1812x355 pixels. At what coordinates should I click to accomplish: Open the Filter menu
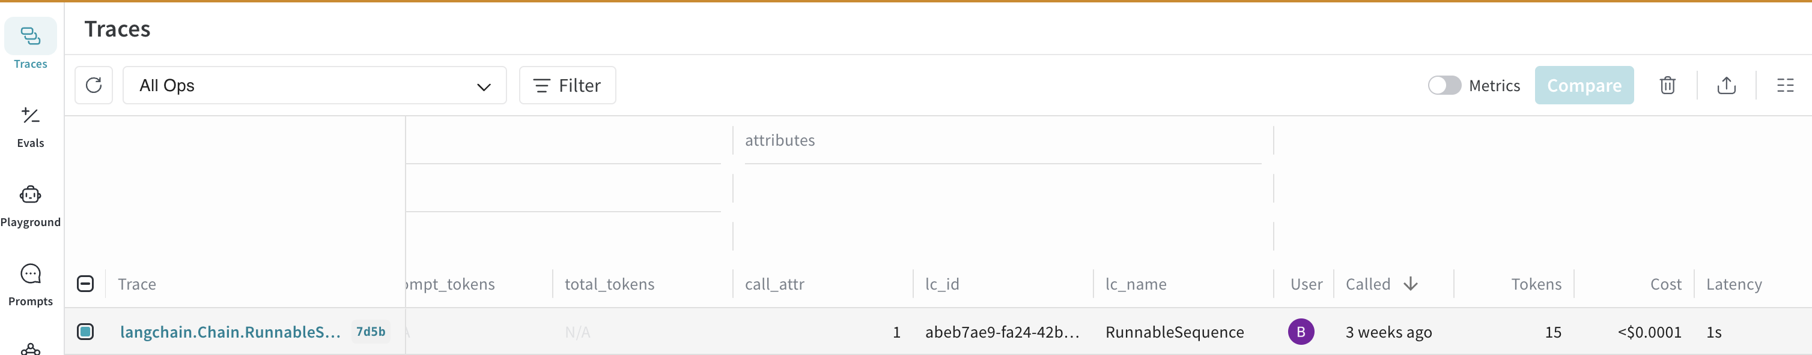point(567,85)
